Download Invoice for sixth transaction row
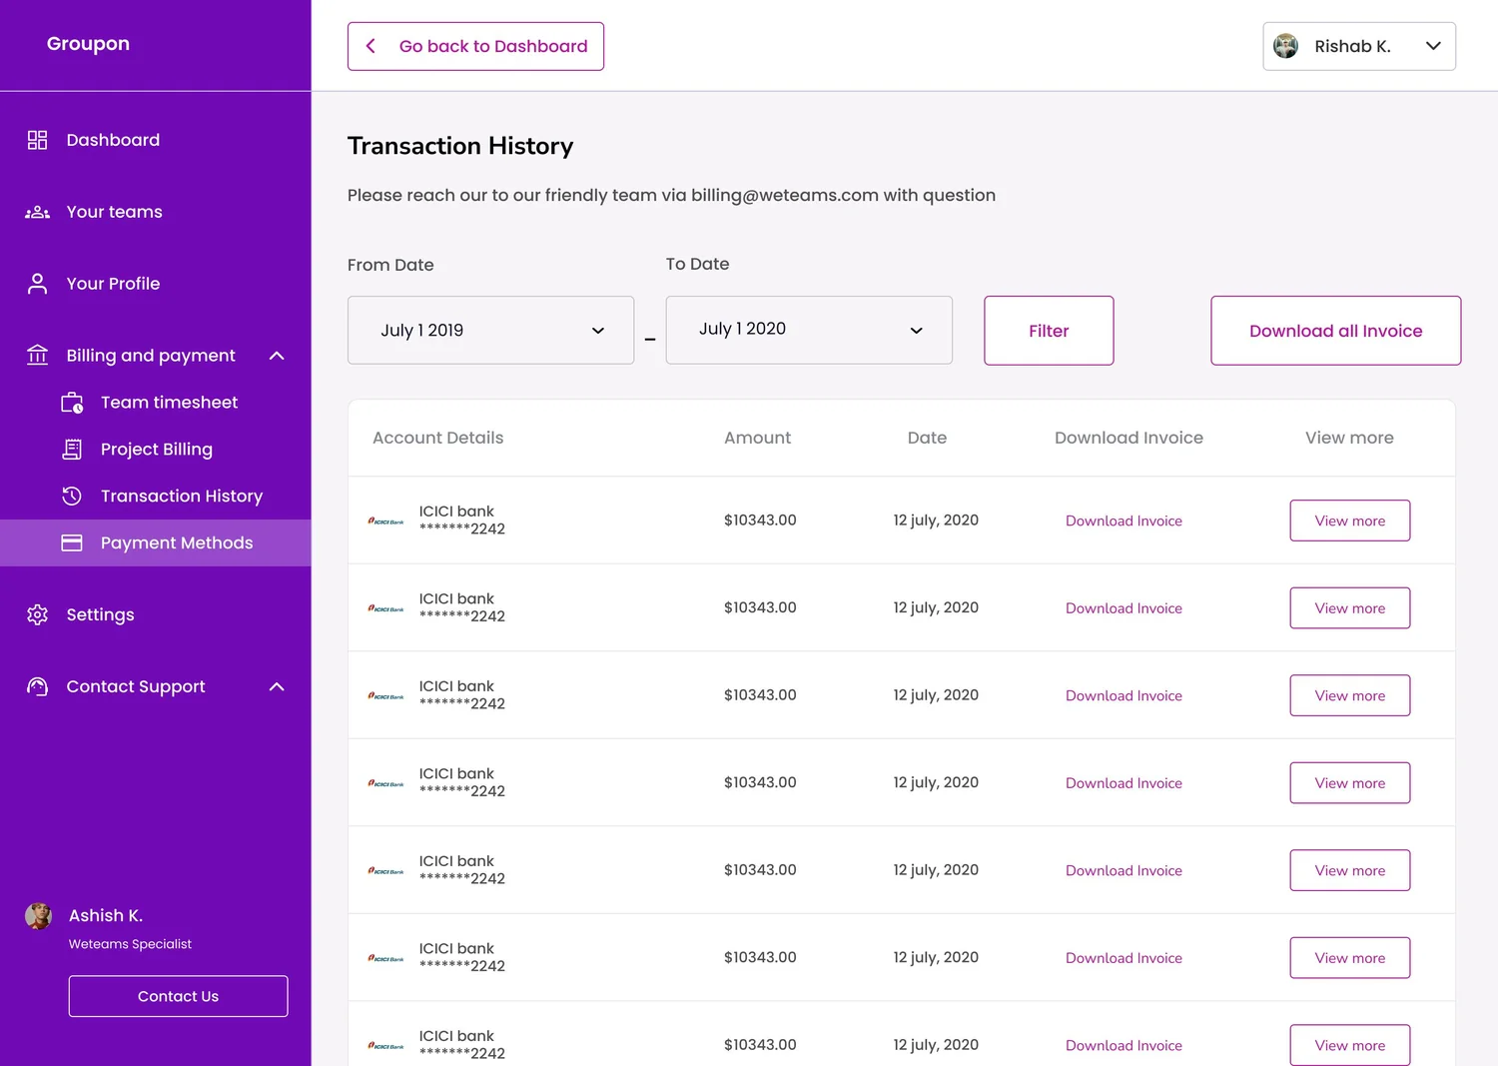Image resolution: width=1498 pixels, height=1066 pixels. pyautogui.click(x=1123, y=958)
